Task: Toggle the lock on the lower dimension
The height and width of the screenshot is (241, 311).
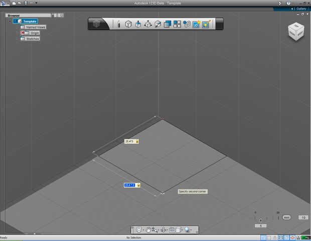Action: pyautogui.click(x=138, y=185)
